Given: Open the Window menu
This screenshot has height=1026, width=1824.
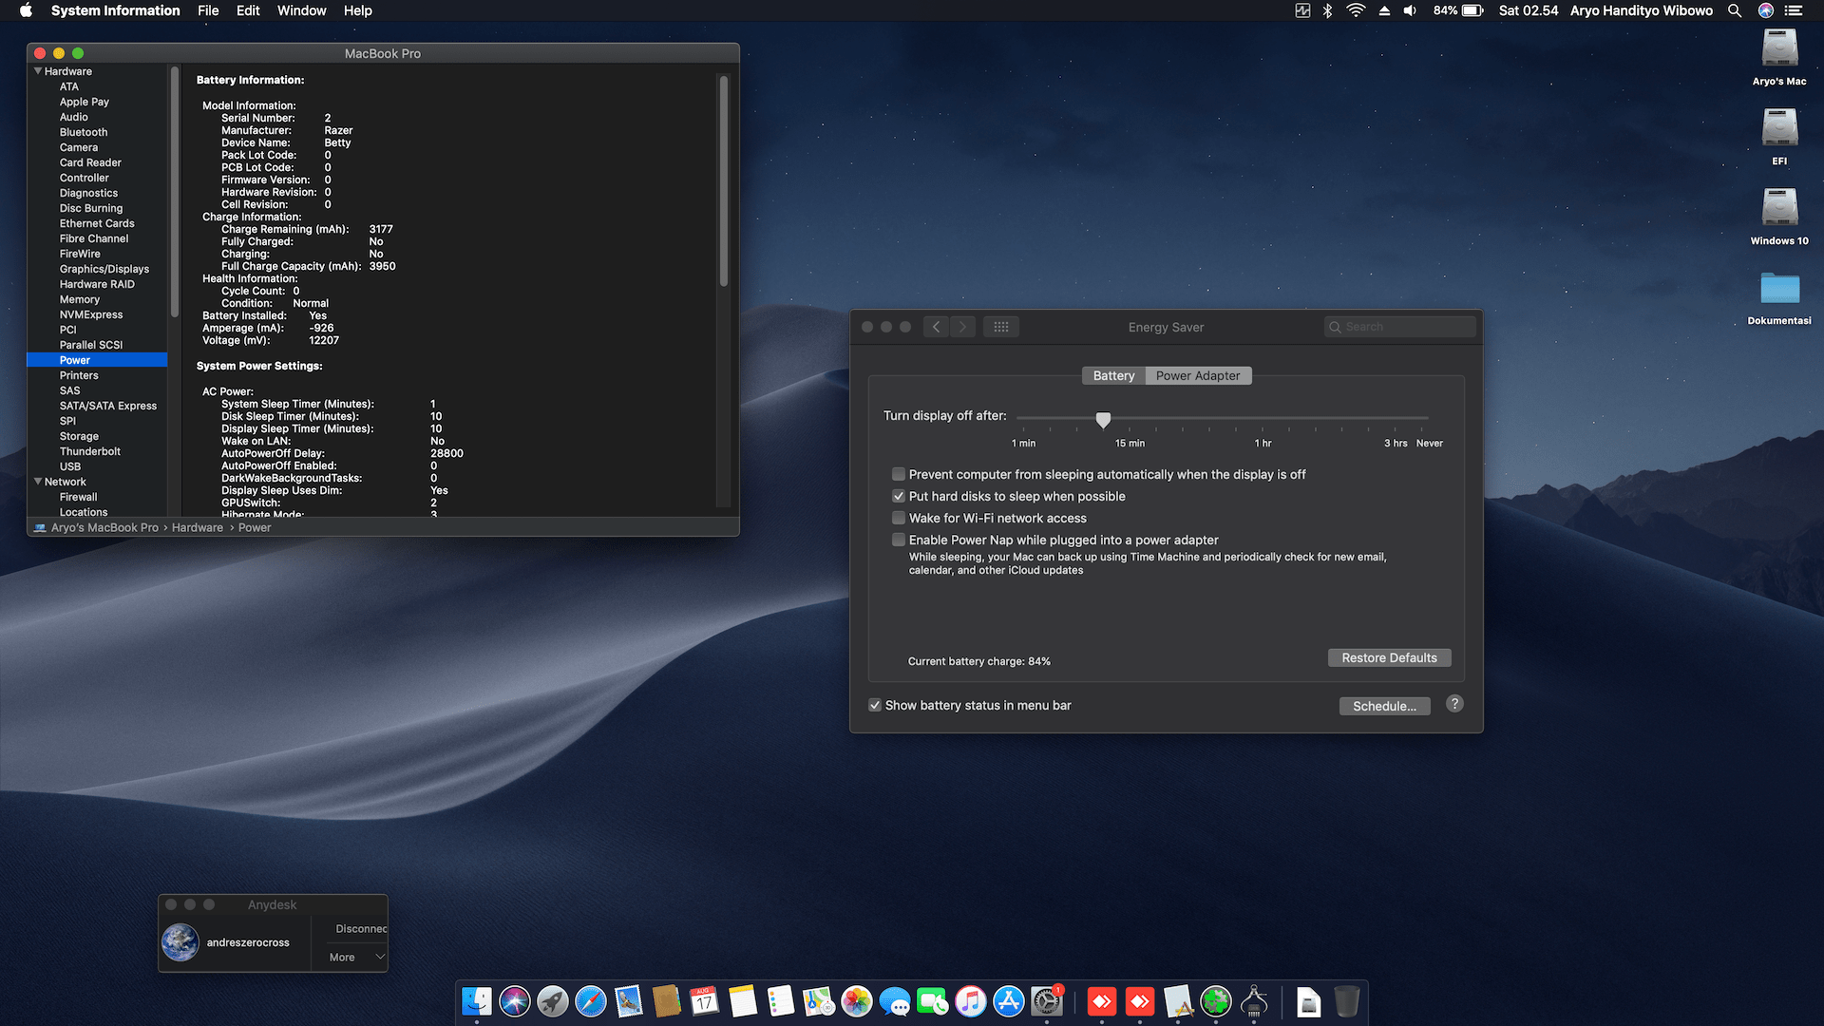Looking at the screenshot, I should 301,10.
